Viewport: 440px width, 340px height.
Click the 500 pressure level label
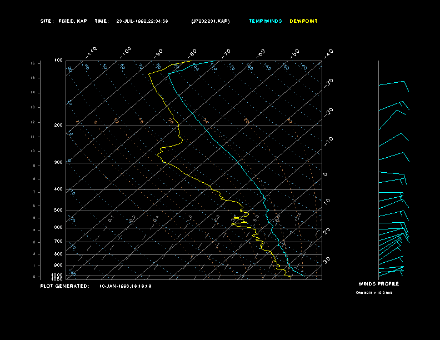click(58, 211)
